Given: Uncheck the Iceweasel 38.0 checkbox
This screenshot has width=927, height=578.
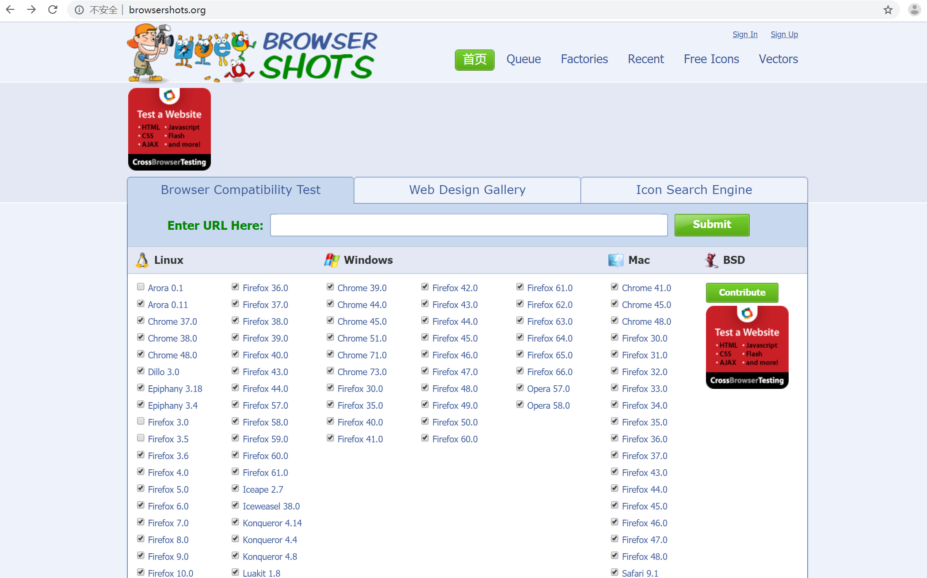Looking at the screenshot, I should (x=235, y=505).
